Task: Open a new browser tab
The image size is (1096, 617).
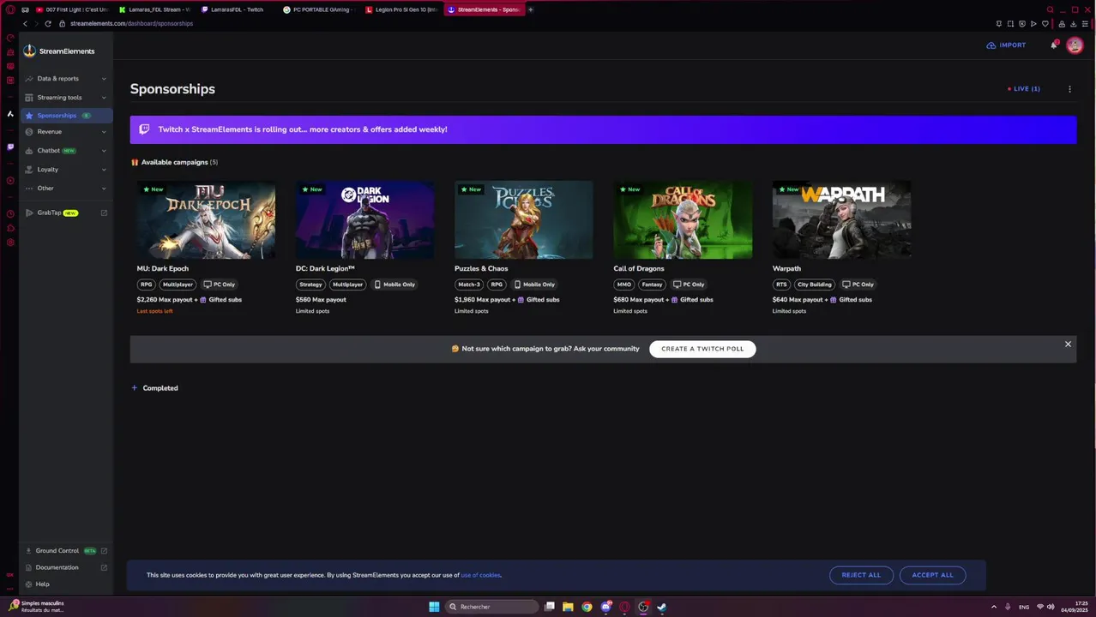Action: 530,9
